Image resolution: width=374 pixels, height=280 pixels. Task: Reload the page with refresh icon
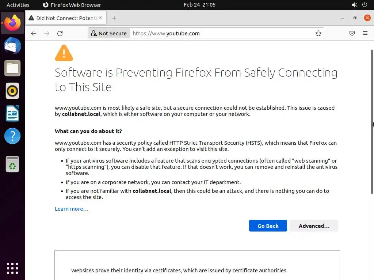pyautogui.click(x=60, y=34)
